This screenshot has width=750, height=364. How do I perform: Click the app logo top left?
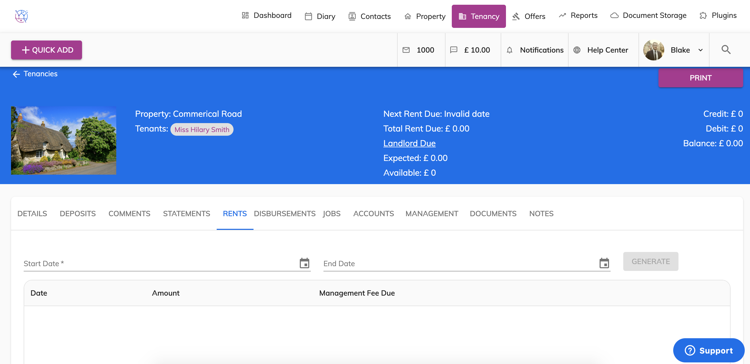coord(21,16)
